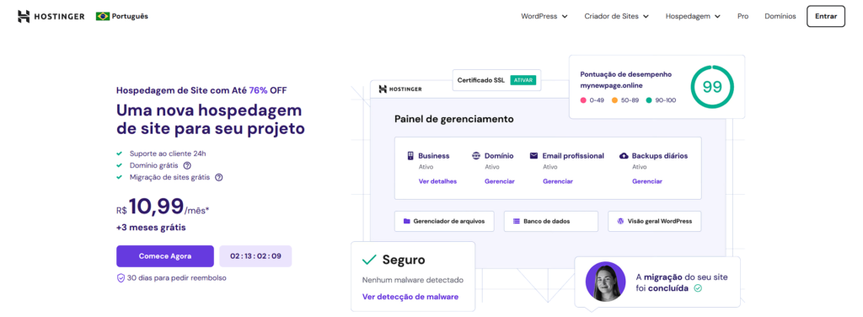
Task: Click help icon next to Migração de sites grátis
Action: pos(219,177)
